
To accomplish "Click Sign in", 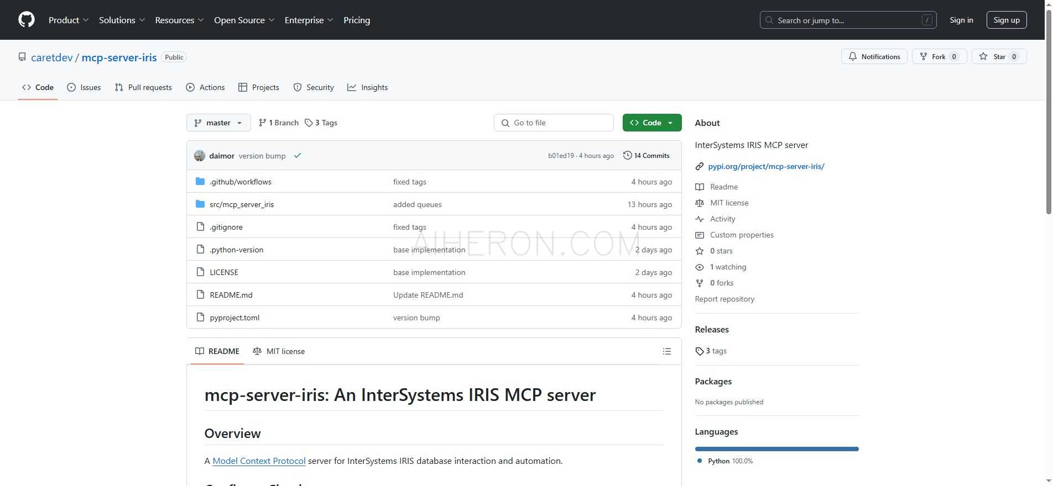I will 961,20.
